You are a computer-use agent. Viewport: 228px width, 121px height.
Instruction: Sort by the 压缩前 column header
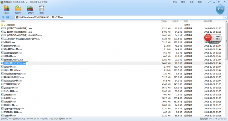pos(164,21)
